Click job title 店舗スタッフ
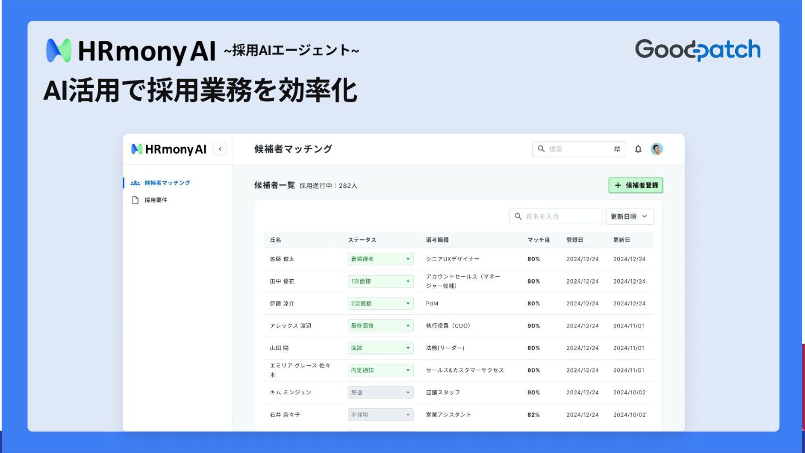 click(x=443, y=393)
